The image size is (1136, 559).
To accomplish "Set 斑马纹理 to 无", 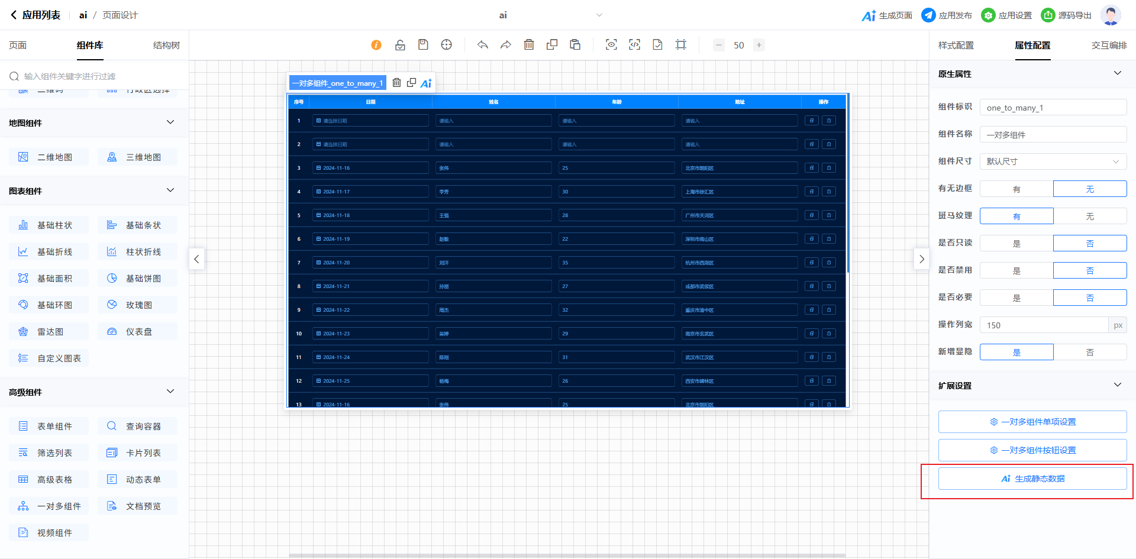I will pos(1089,217).
